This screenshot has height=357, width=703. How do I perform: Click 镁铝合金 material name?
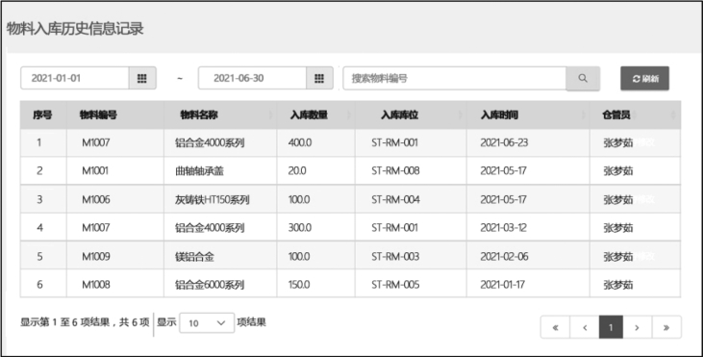pos(194,257)
